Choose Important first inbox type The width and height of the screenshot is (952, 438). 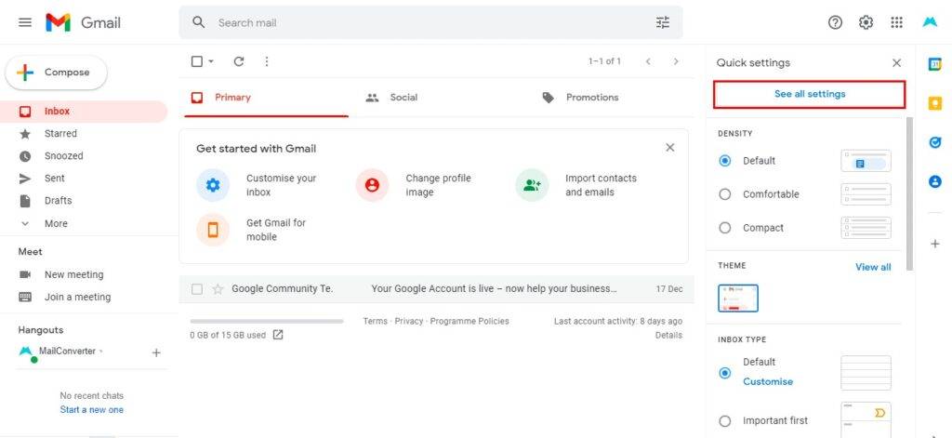click(x=724, y=420)
